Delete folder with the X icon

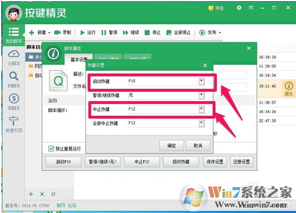point(42,194)
